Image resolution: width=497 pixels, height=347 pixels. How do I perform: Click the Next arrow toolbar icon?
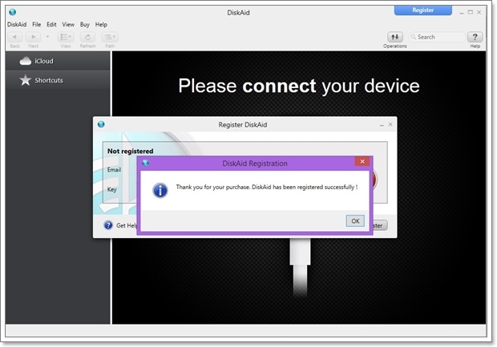point(33,37)
